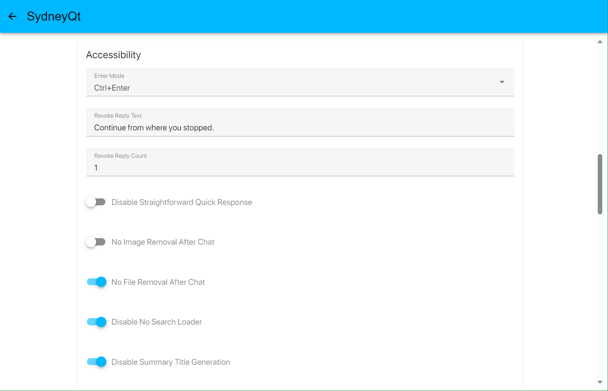Toggle off Disable Summary Title Generation switch
This screenshot has width=608, height=391.
pos(97,362)
